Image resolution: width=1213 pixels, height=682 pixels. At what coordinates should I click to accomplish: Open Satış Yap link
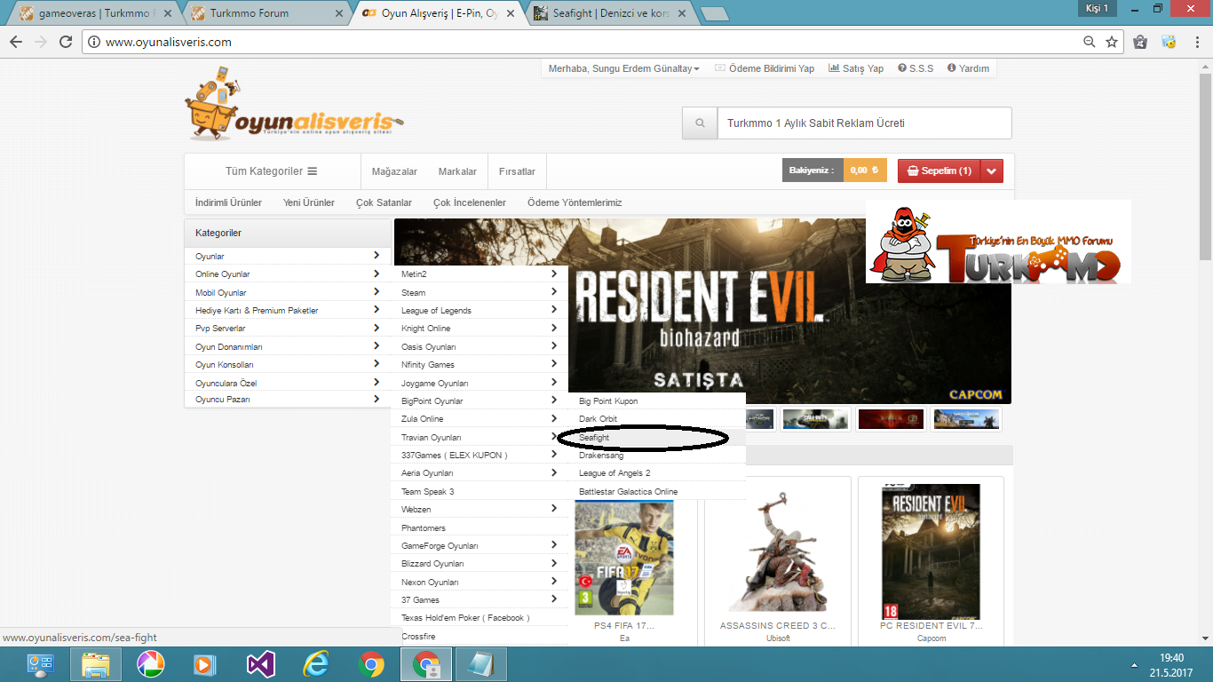point(856,68)
